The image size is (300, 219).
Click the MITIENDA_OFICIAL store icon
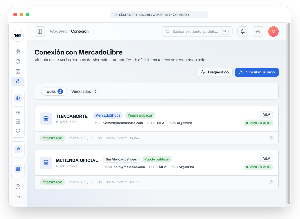[46, 163]
